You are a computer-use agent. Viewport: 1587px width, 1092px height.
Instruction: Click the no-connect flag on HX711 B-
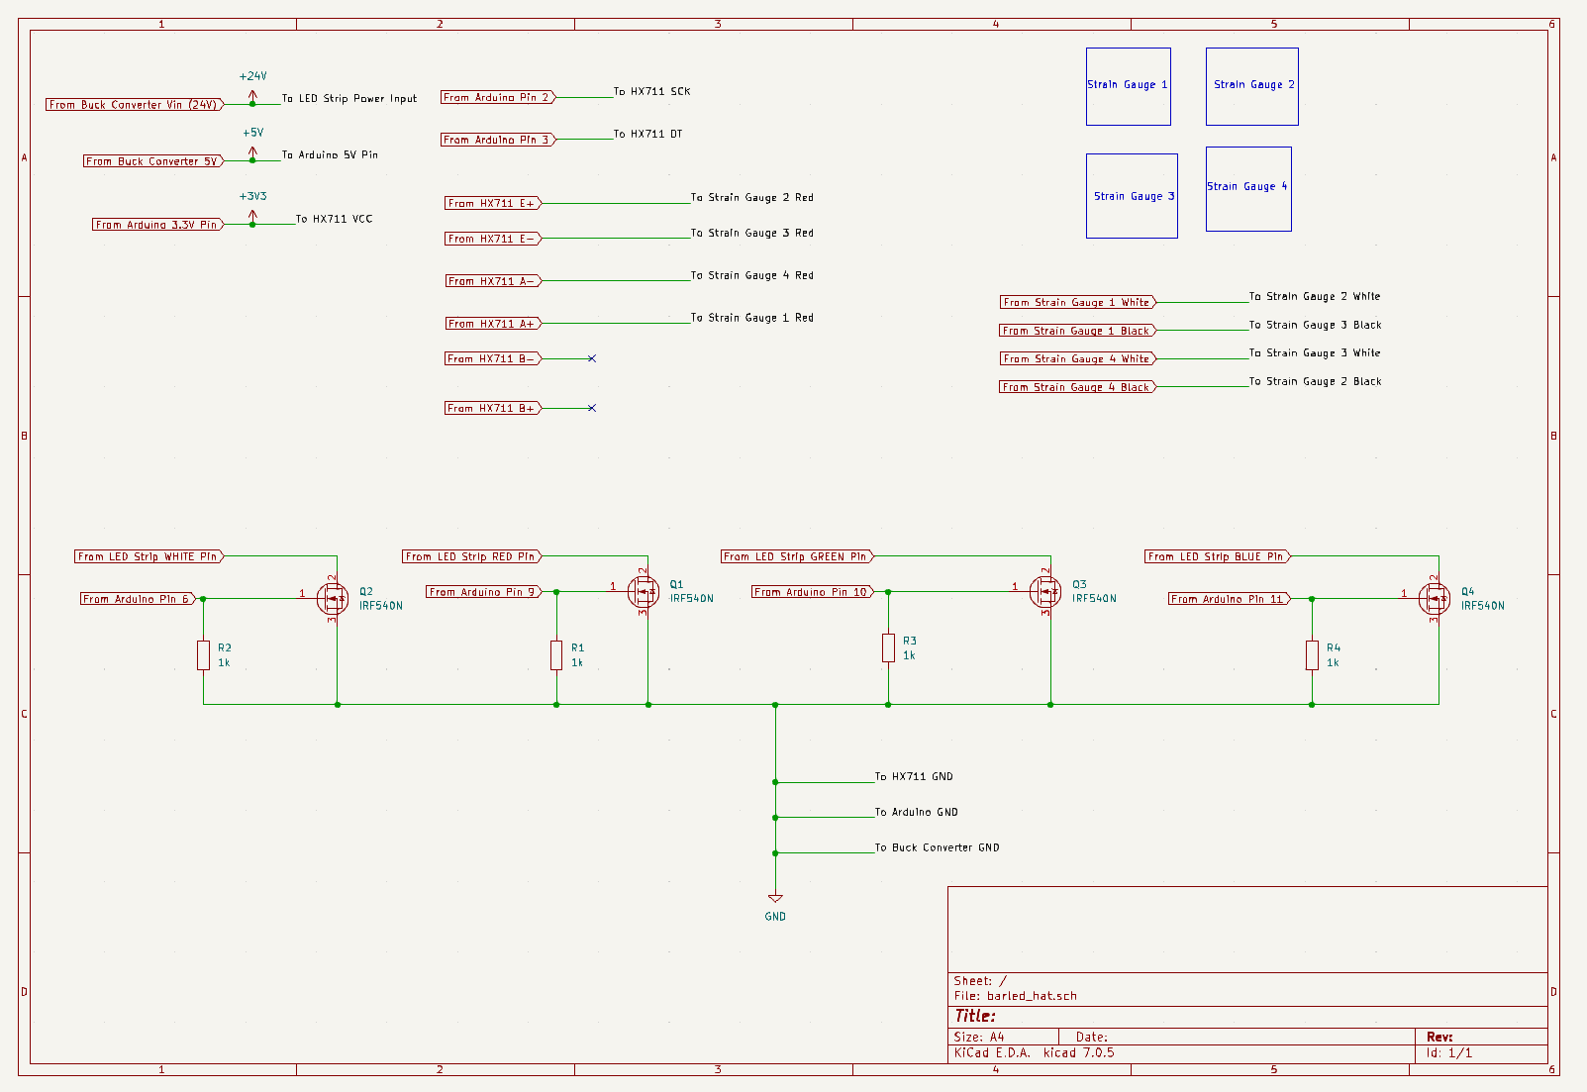[592, 358]
